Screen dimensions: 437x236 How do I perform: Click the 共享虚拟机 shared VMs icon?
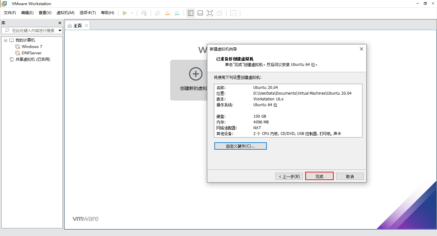click(x=12, y=59)
